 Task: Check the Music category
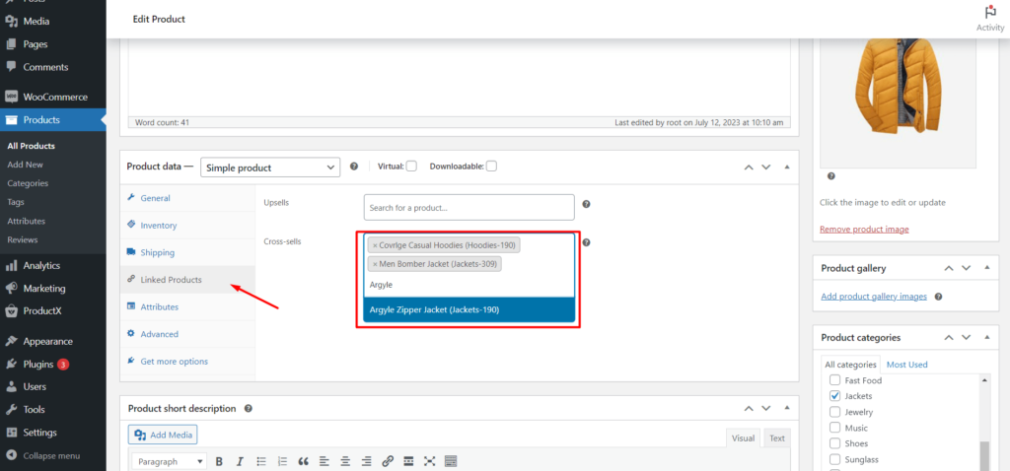(834, 428)
